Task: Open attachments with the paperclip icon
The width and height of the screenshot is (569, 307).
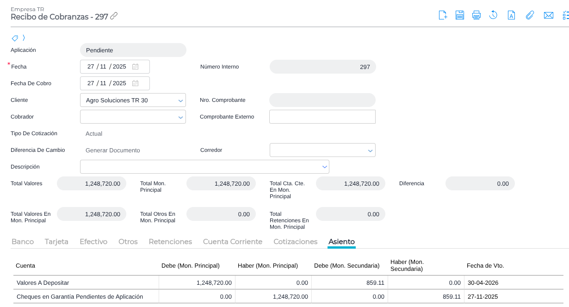Action: pos(530,15)
